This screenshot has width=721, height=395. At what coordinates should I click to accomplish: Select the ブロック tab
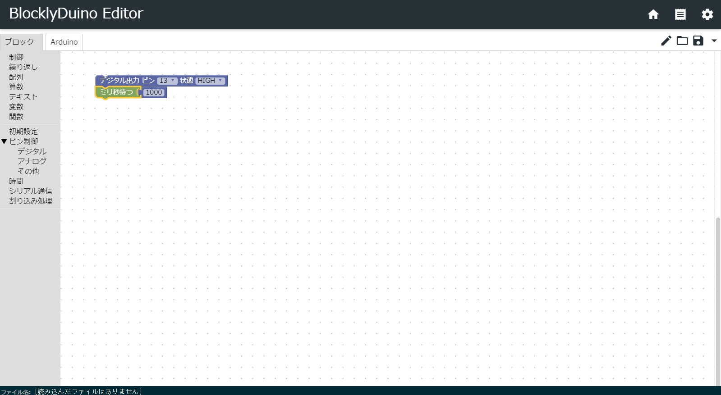pyautogui.click(x=20, y=42)
